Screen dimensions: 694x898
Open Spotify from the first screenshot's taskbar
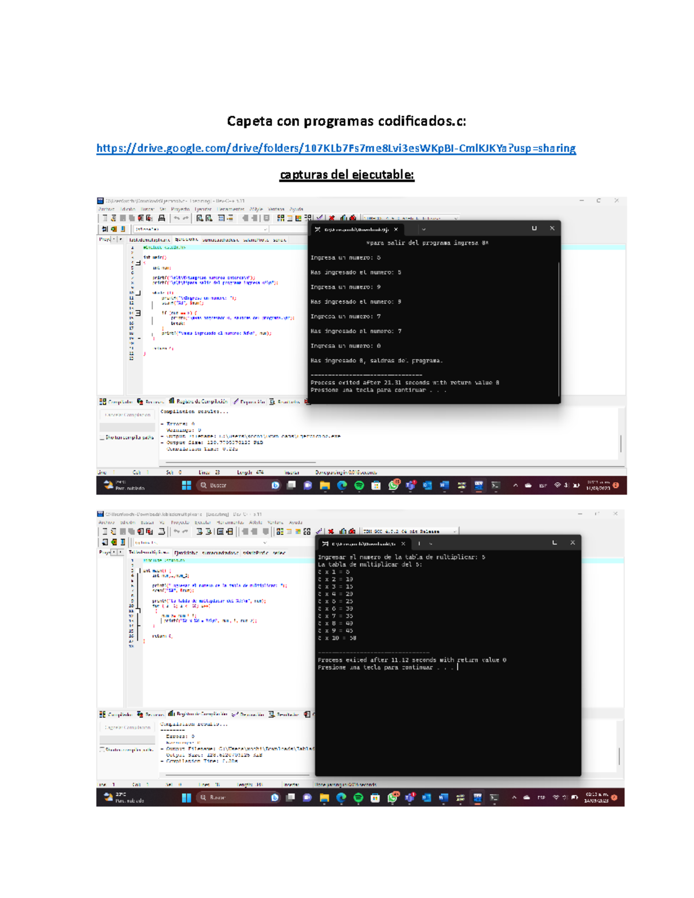359,486
